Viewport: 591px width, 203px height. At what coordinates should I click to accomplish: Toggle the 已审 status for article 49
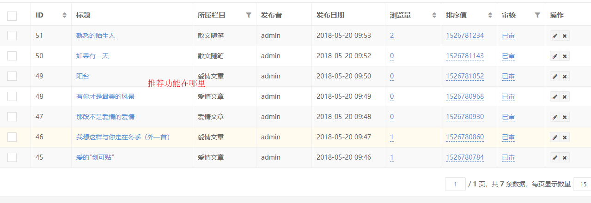(x=508, y=76)
